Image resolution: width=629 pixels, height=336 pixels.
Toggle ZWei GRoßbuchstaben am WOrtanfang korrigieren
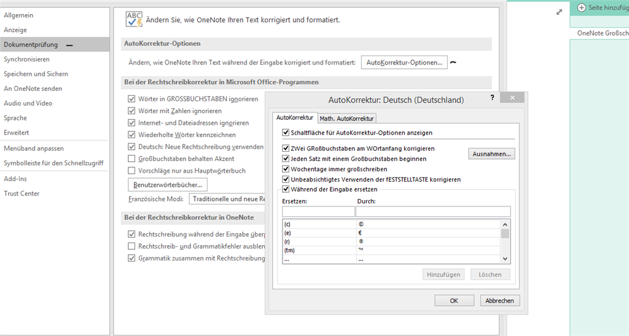click(286, 149)
